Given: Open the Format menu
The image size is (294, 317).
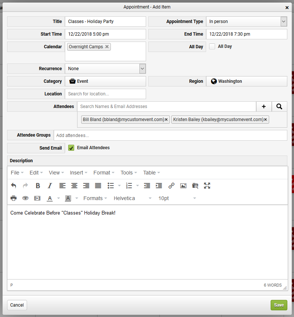Looking at the screenshot, I should pyautogui.click(x=104, y=173).
